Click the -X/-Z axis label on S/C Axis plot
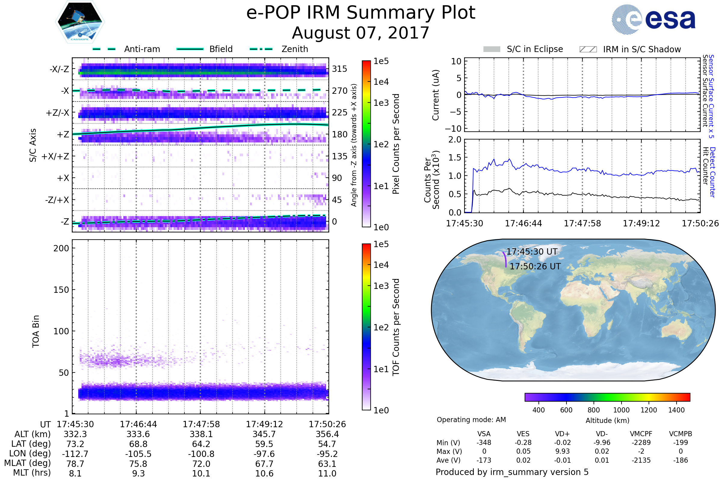722x481 pixels. pyautogui.click(x=59, y=69)
